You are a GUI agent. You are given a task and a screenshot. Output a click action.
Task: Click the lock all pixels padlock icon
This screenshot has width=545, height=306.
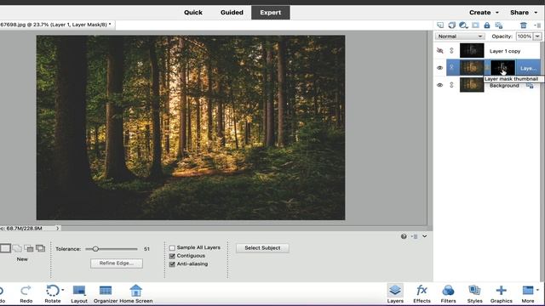pos(487,25)
